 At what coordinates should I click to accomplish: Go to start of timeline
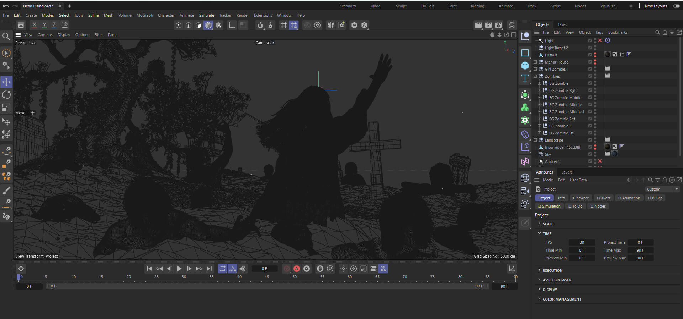[x=149, y=269]
